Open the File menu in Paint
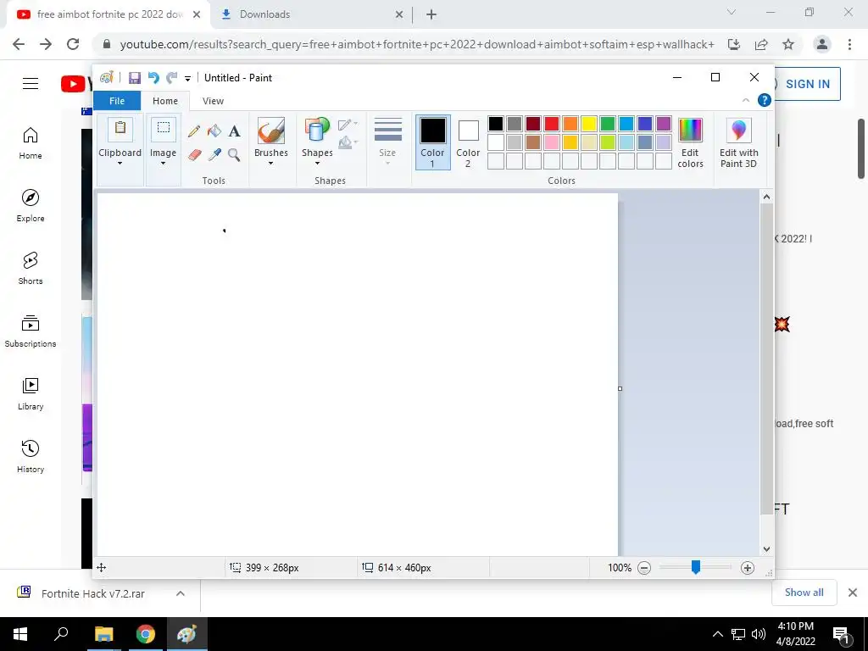 pyautogui.click(x=117, y=101)
